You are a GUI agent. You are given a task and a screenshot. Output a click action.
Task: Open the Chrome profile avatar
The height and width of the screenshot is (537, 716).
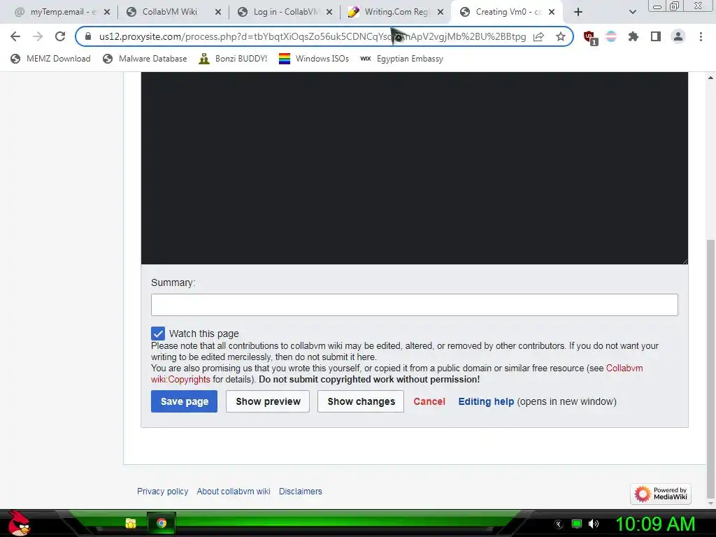[678, 36]
